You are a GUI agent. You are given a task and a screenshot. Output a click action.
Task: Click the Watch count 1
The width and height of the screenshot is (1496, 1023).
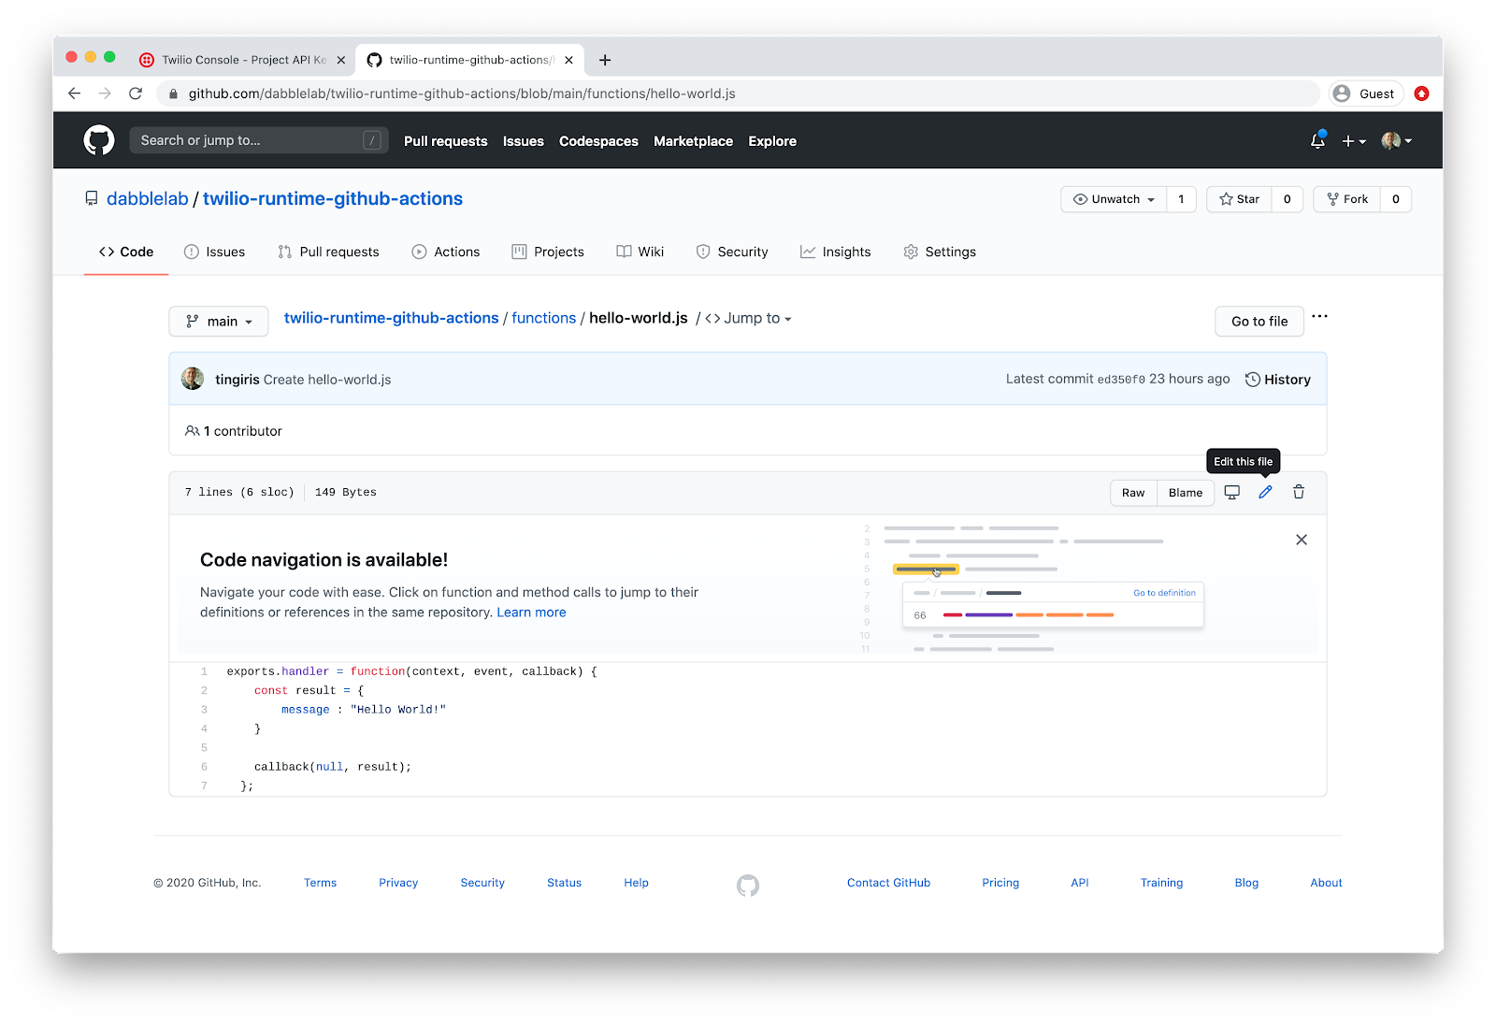[1181, 199]
